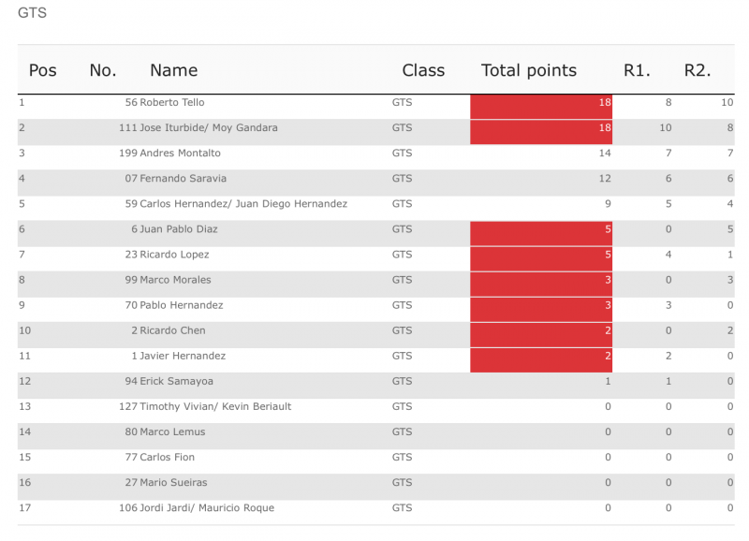Click the name Andres Montalto

pos(181,153)
